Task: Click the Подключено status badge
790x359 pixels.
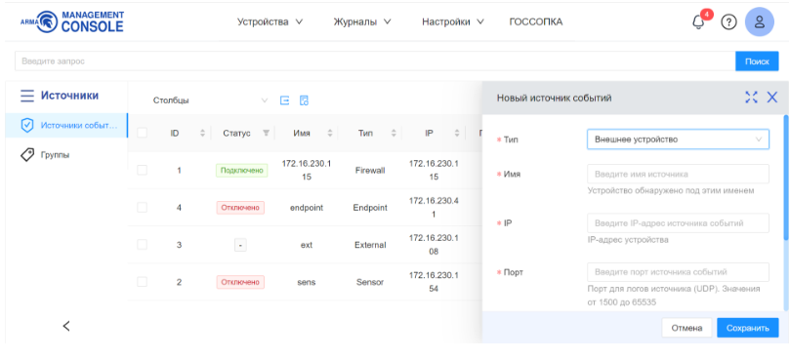Action: tap(242, 171)
